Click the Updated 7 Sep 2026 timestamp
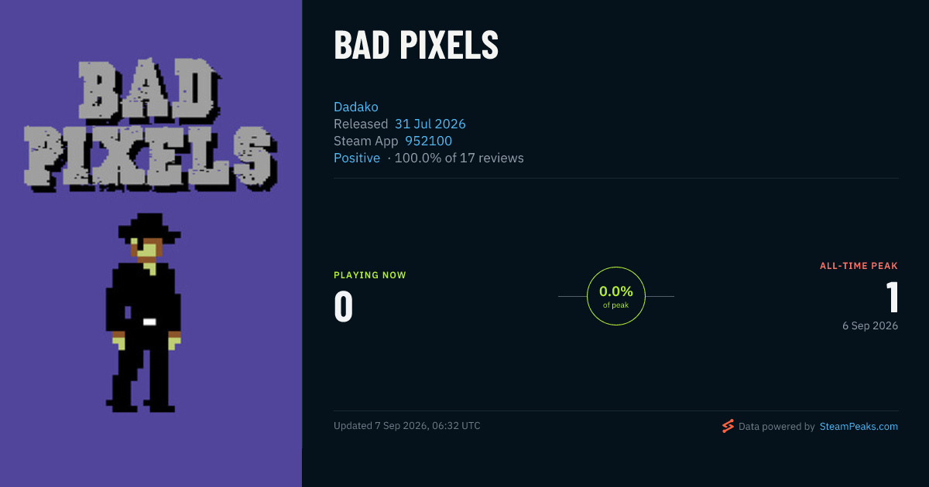Viewport: 929px width, 487px height. coord(407,426)
